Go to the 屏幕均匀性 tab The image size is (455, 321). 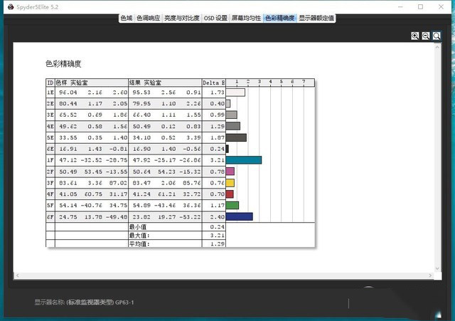pos(246,18)
